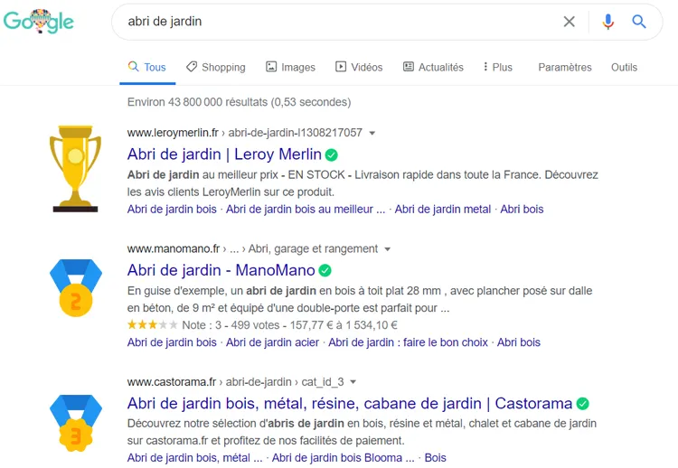Clear the search query with the X icon
Viewport: 678px width, 468px height.
coord(569,21)
